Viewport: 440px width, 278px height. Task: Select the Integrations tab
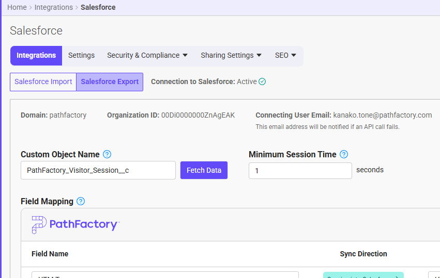(36, 55)
